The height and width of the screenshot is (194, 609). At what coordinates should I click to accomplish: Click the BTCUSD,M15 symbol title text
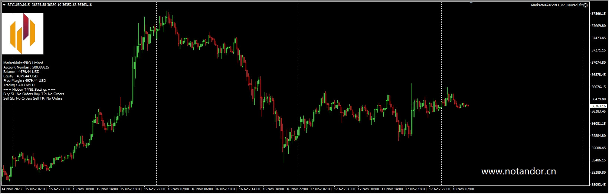coord(19,5)
